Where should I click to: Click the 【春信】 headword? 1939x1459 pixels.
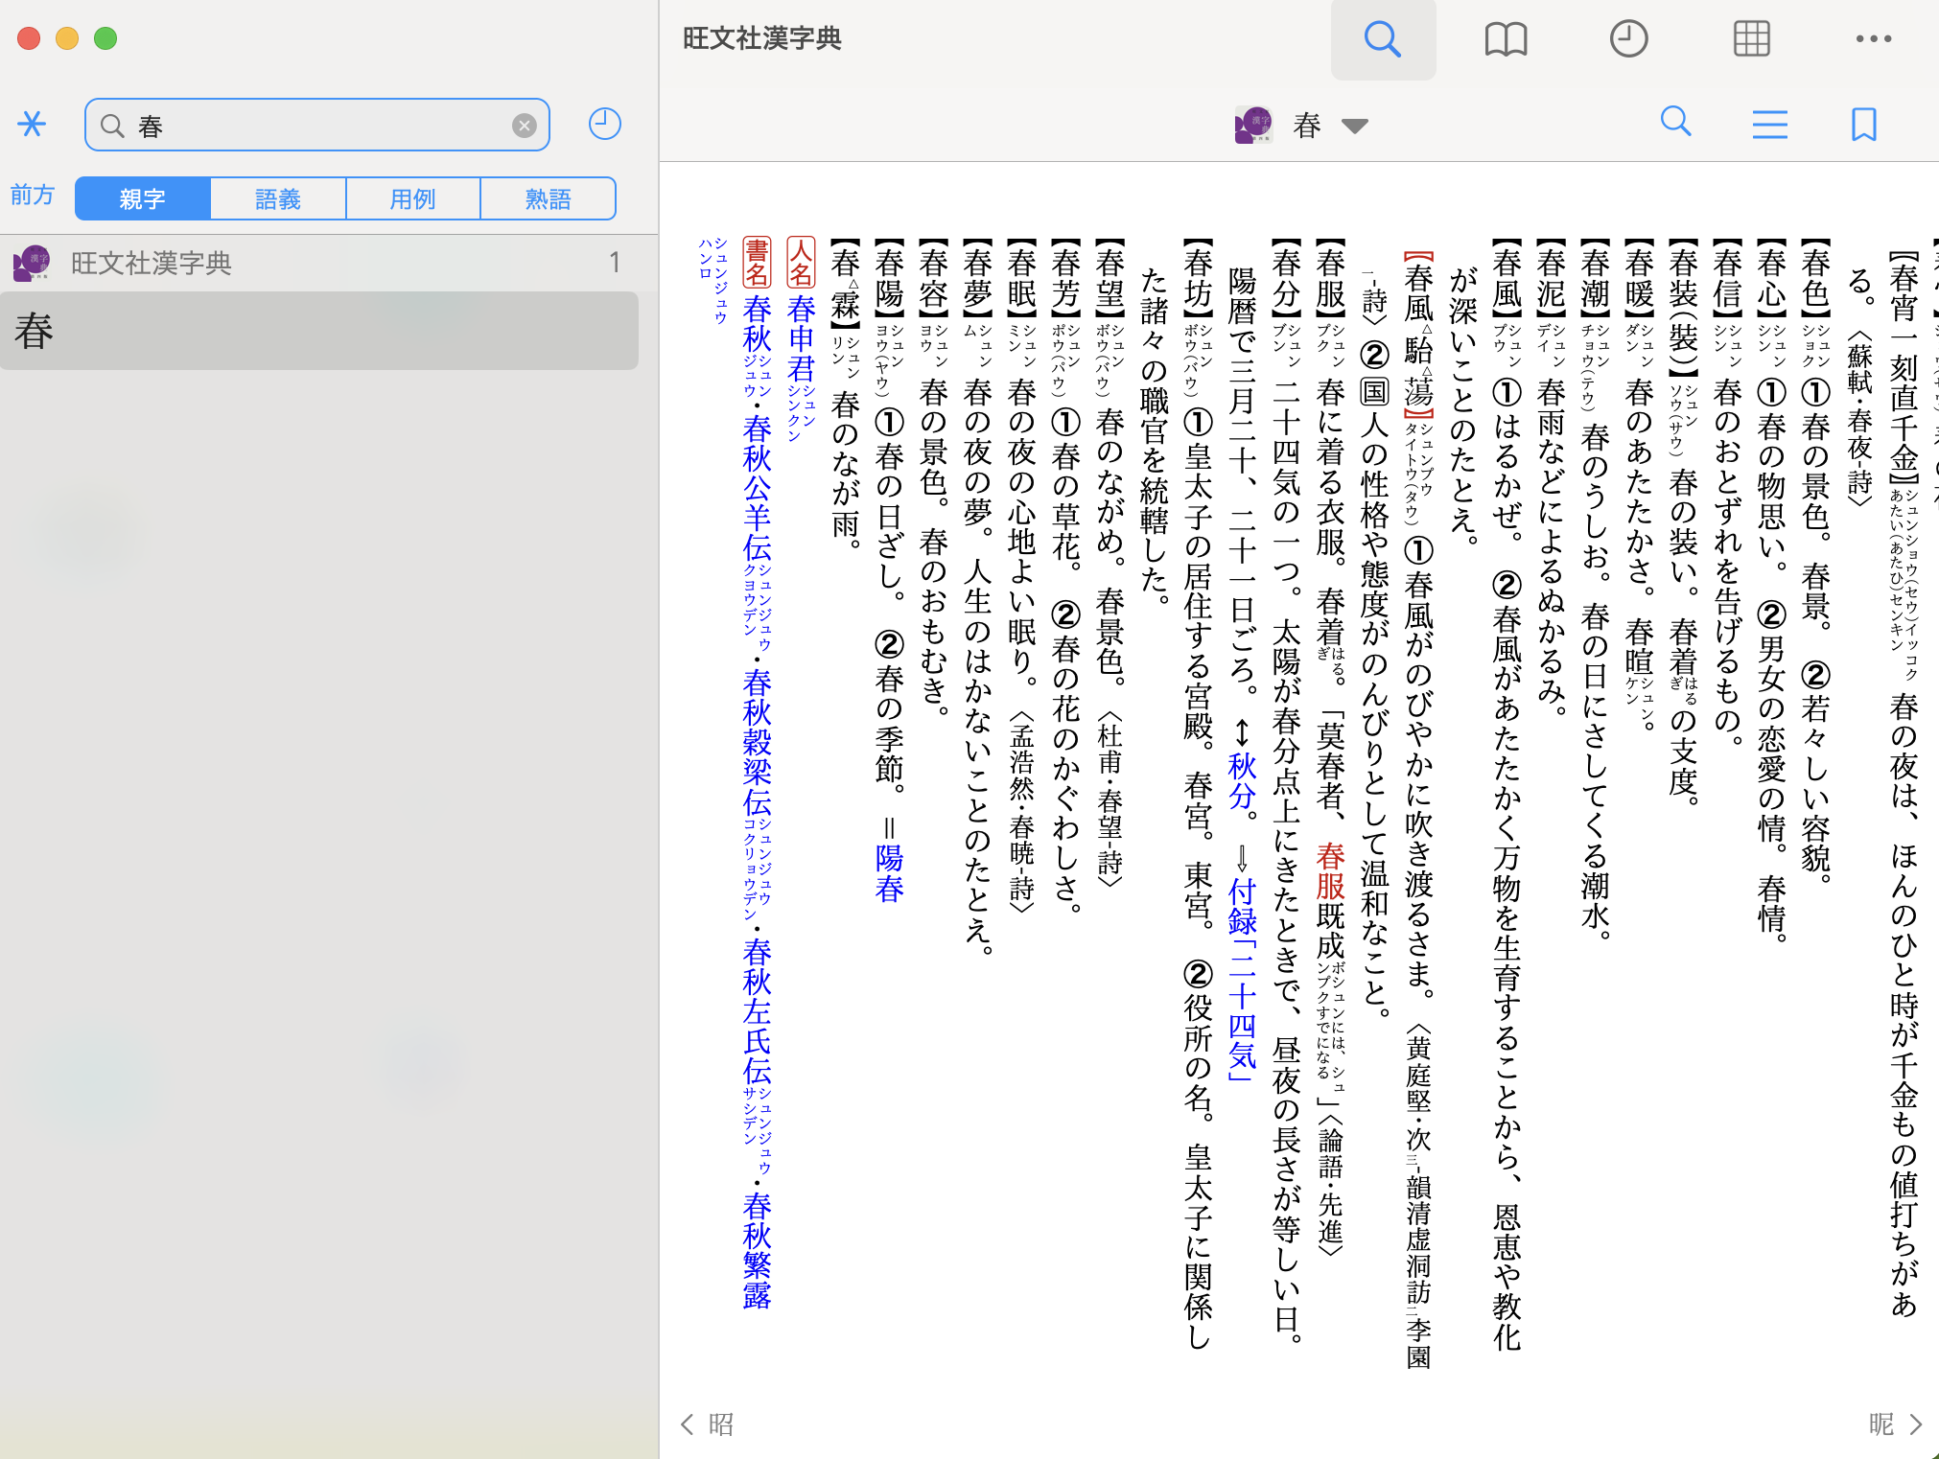[x=1727, y=278]
